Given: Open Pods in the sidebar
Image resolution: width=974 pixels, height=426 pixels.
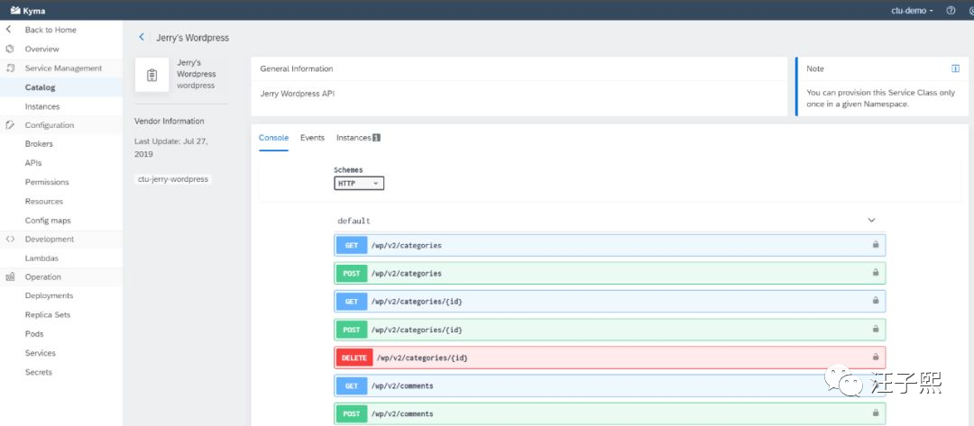Looking at the screenshot, I should tap(34, 333).
